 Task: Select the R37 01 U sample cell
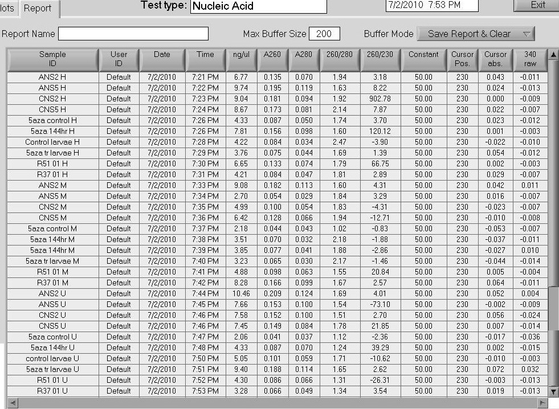point(52,391)
